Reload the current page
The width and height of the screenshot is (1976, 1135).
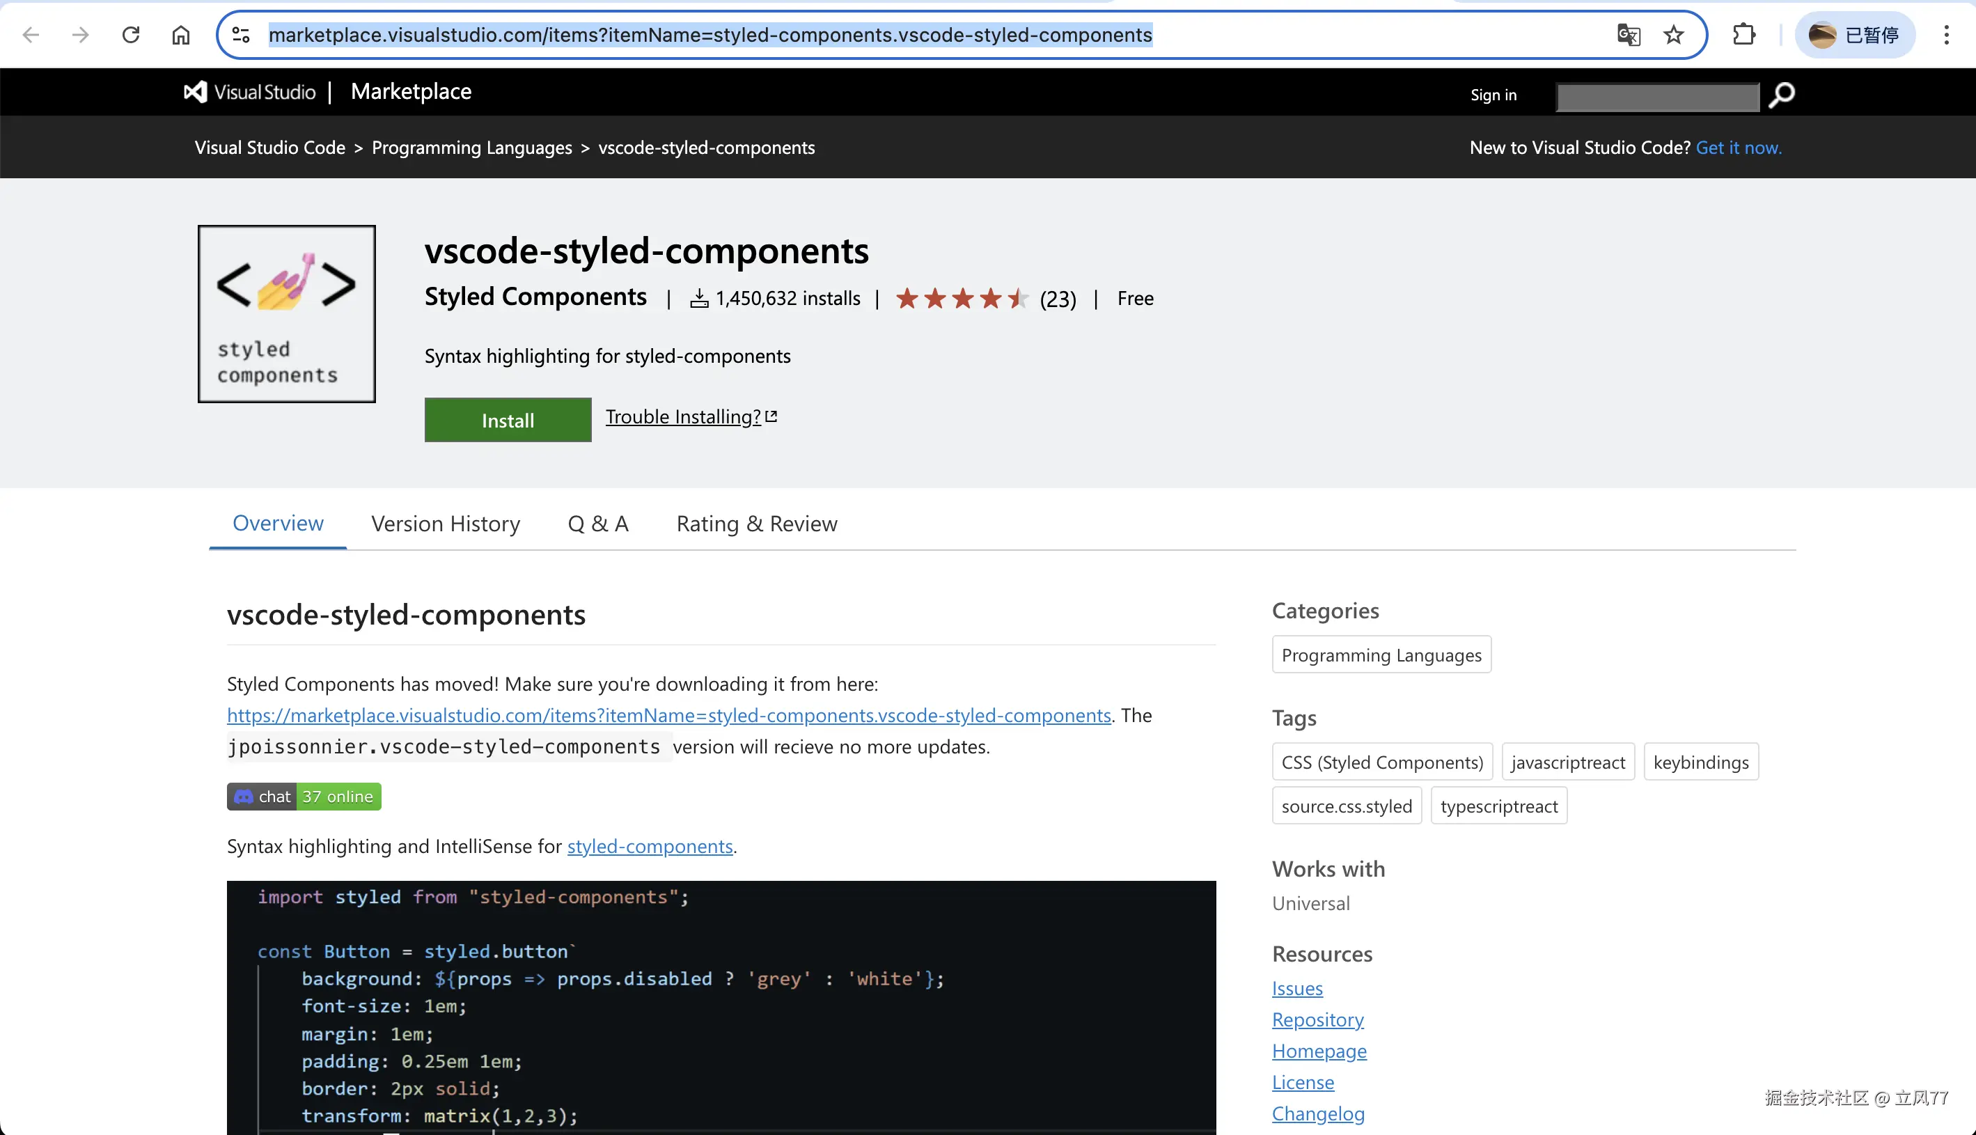(x=131, y=35)
